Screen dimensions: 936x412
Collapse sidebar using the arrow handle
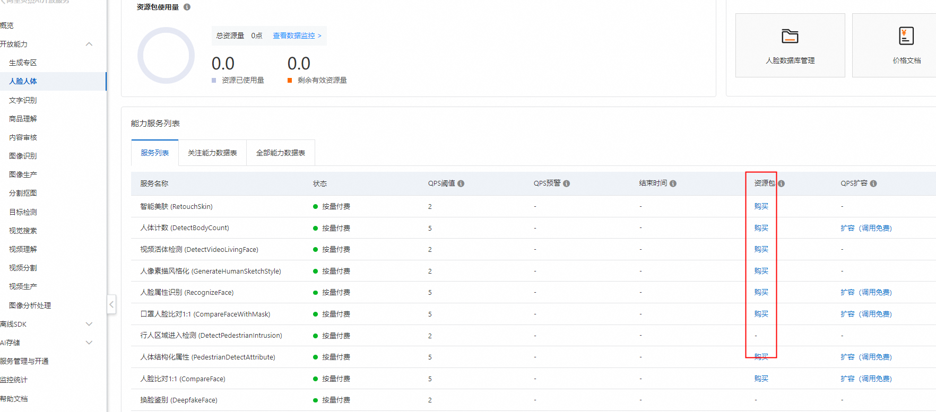pos(111,304)
